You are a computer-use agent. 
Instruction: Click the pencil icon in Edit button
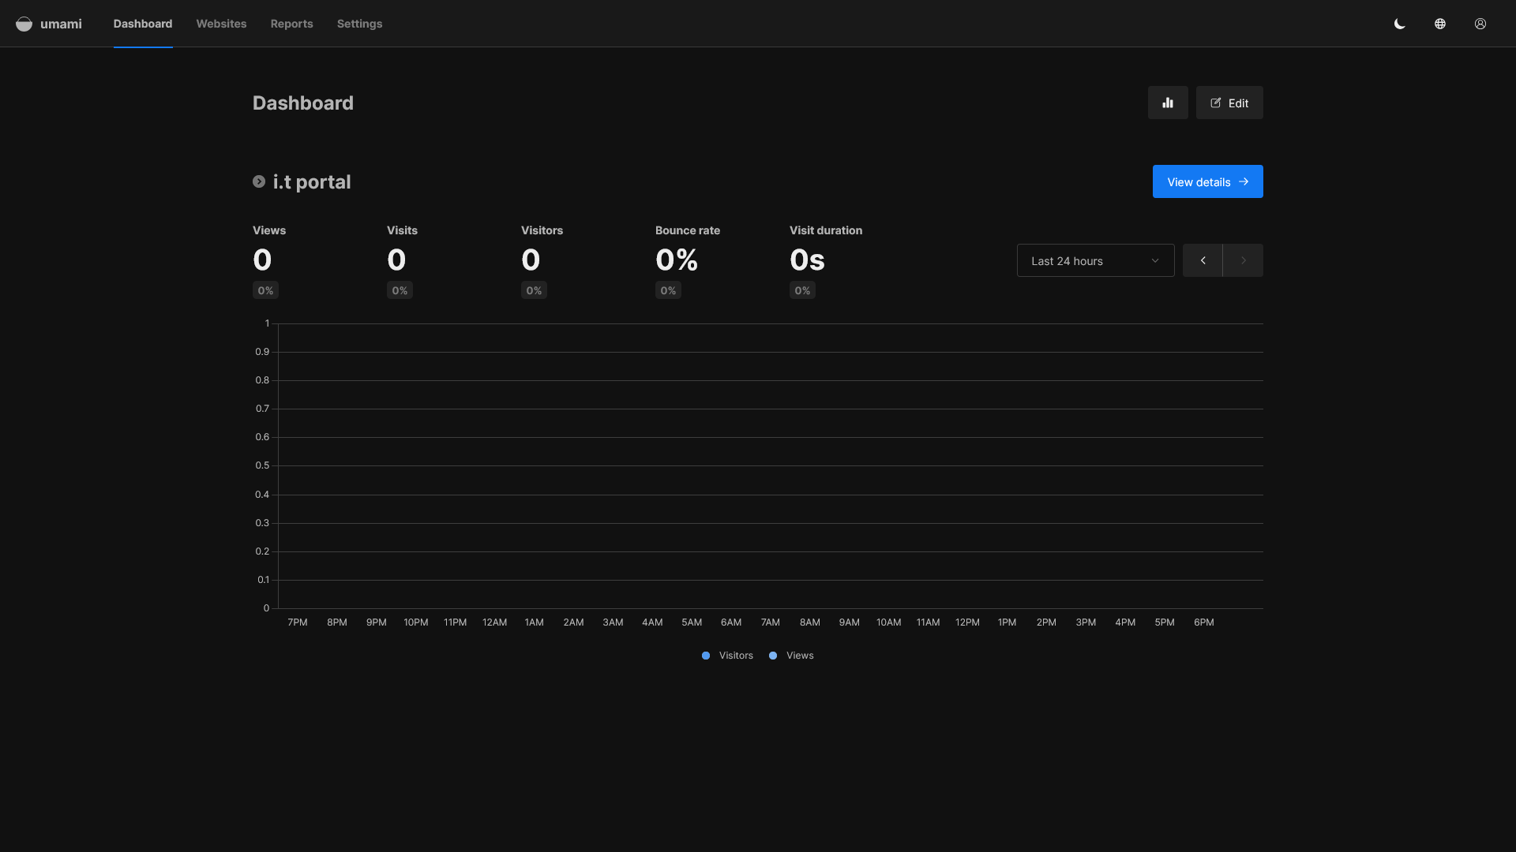pyautogui.click(x=1216, y=103)
